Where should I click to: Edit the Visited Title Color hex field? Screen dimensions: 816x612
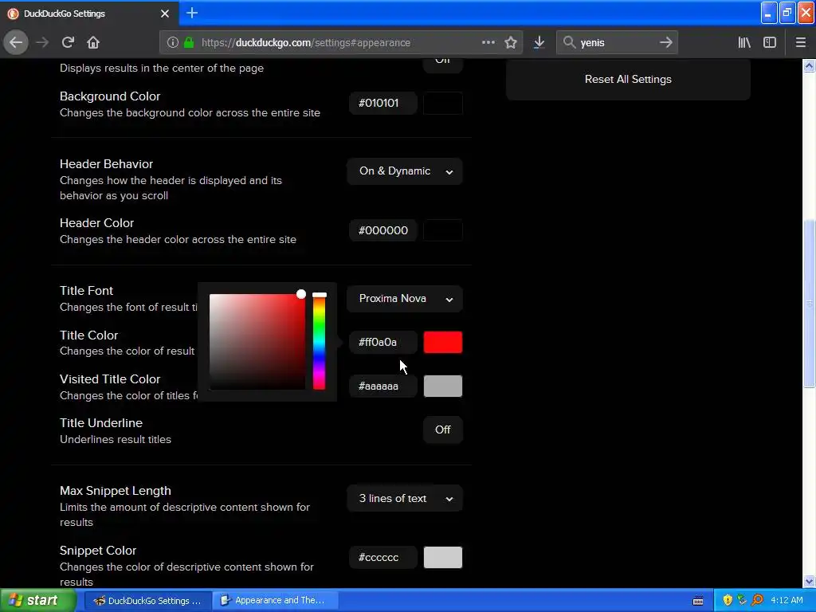(x=382, y=386)
